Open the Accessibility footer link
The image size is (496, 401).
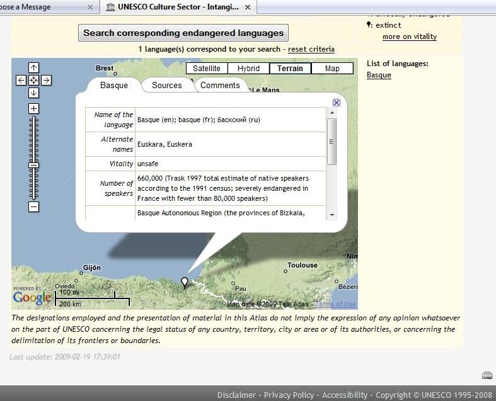coord(345,395)
